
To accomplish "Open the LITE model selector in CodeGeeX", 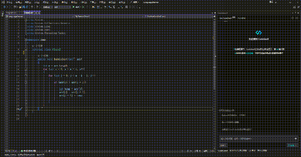I will 292,145.
